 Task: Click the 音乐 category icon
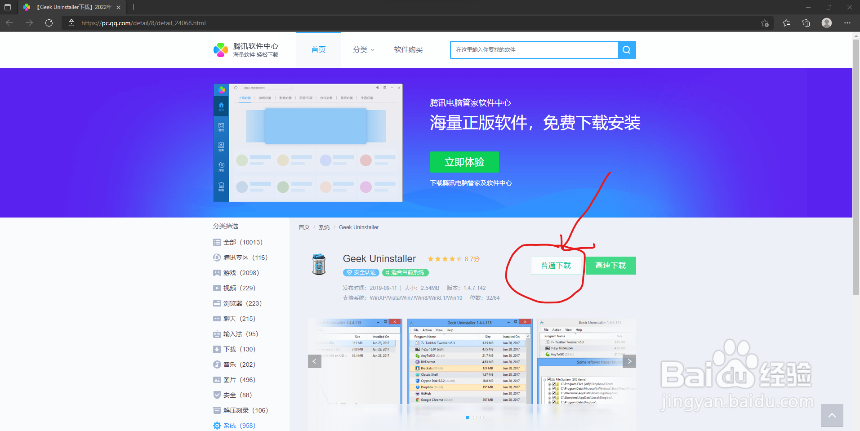click(x=217, y=364)
